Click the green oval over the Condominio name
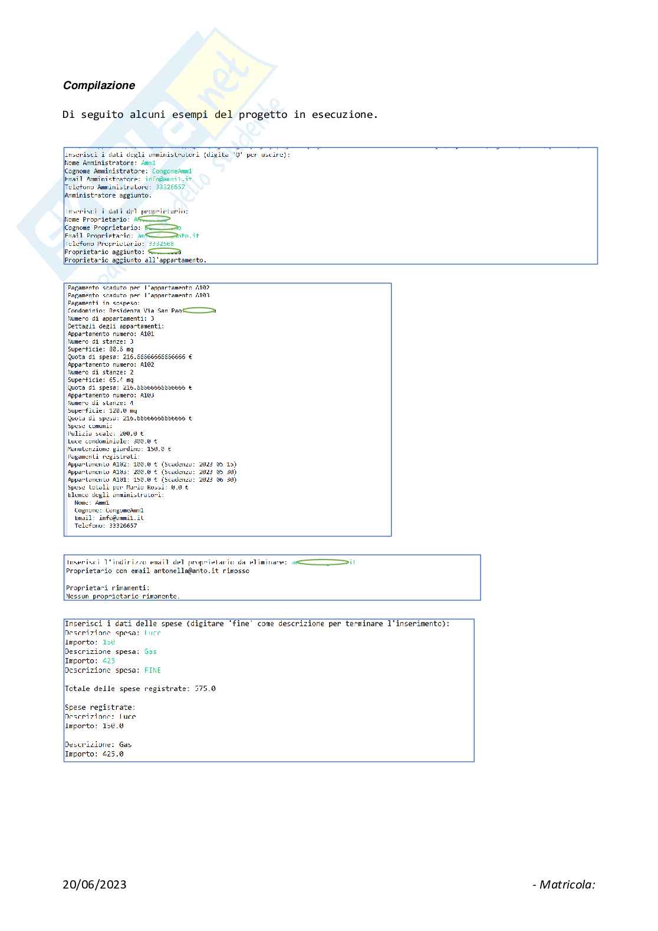 [x=199, y=310]
